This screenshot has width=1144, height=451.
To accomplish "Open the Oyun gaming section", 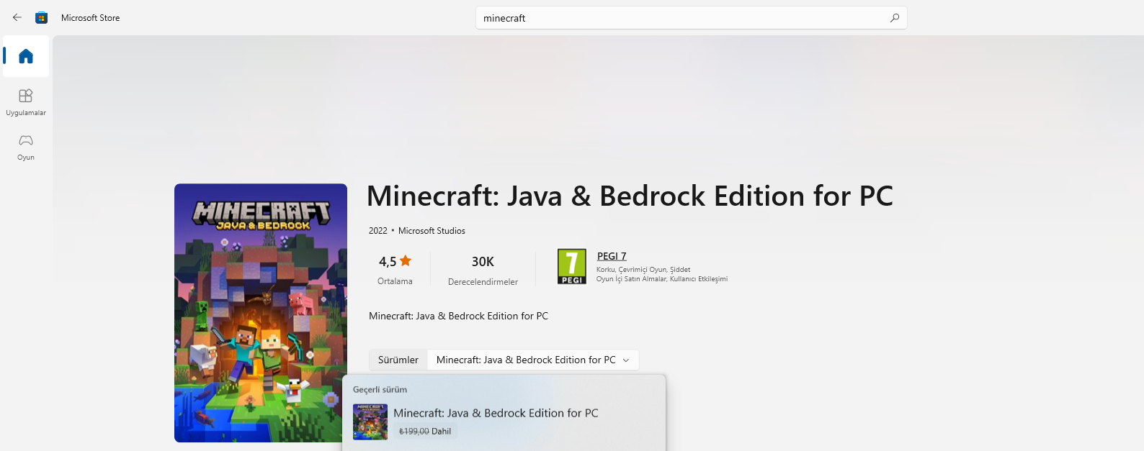I will [x=26, y=146].
